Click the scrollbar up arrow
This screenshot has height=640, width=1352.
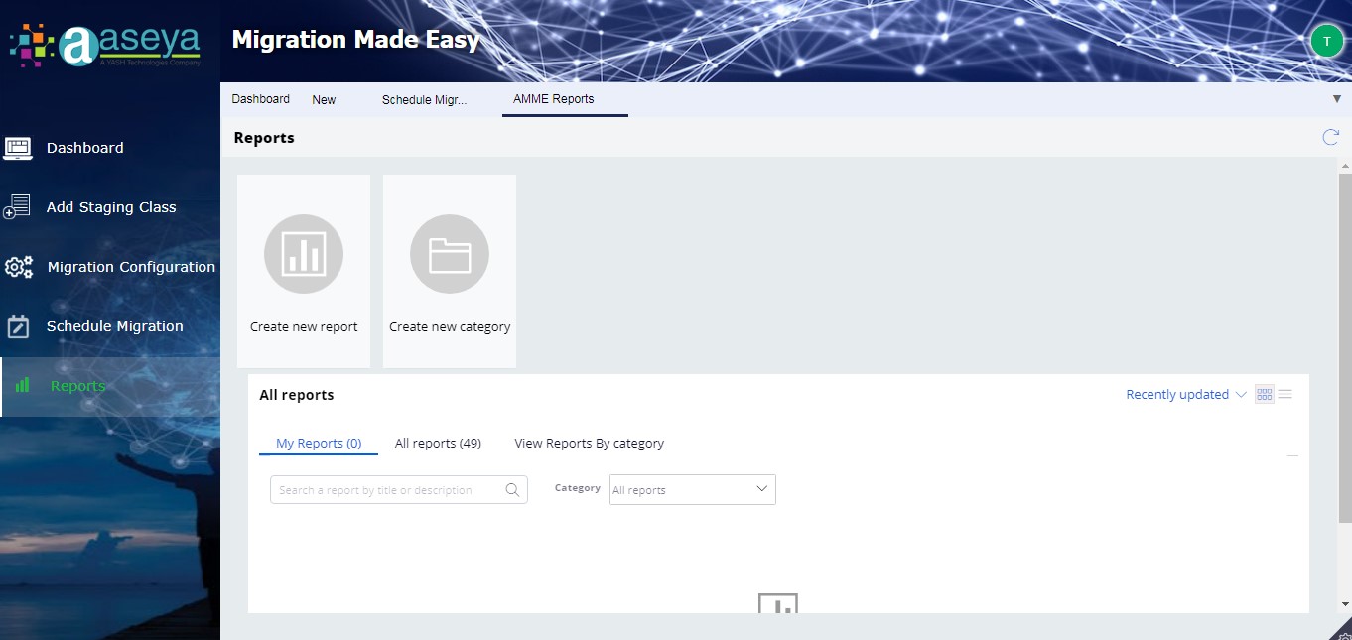click(1345, 164)
